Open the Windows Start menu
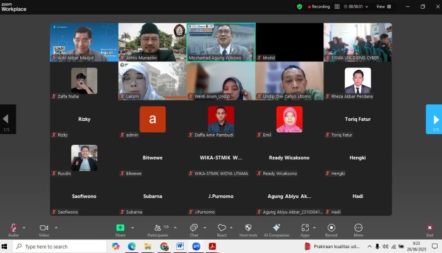 coord(4,247)
